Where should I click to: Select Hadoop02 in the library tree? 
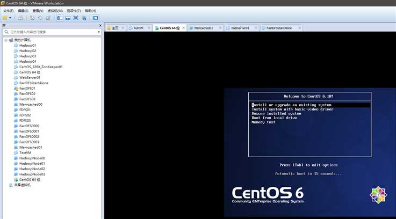pos(27,50)
